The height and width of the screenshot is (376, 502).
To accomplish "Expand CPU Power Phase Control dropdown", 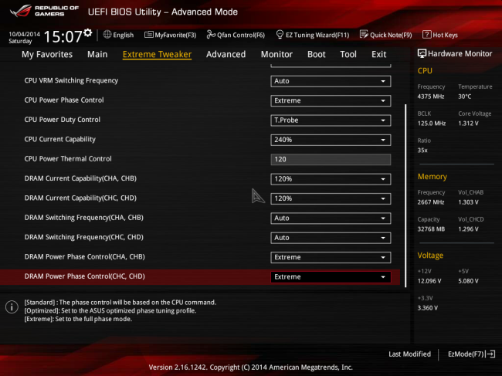I will point(331,100).
